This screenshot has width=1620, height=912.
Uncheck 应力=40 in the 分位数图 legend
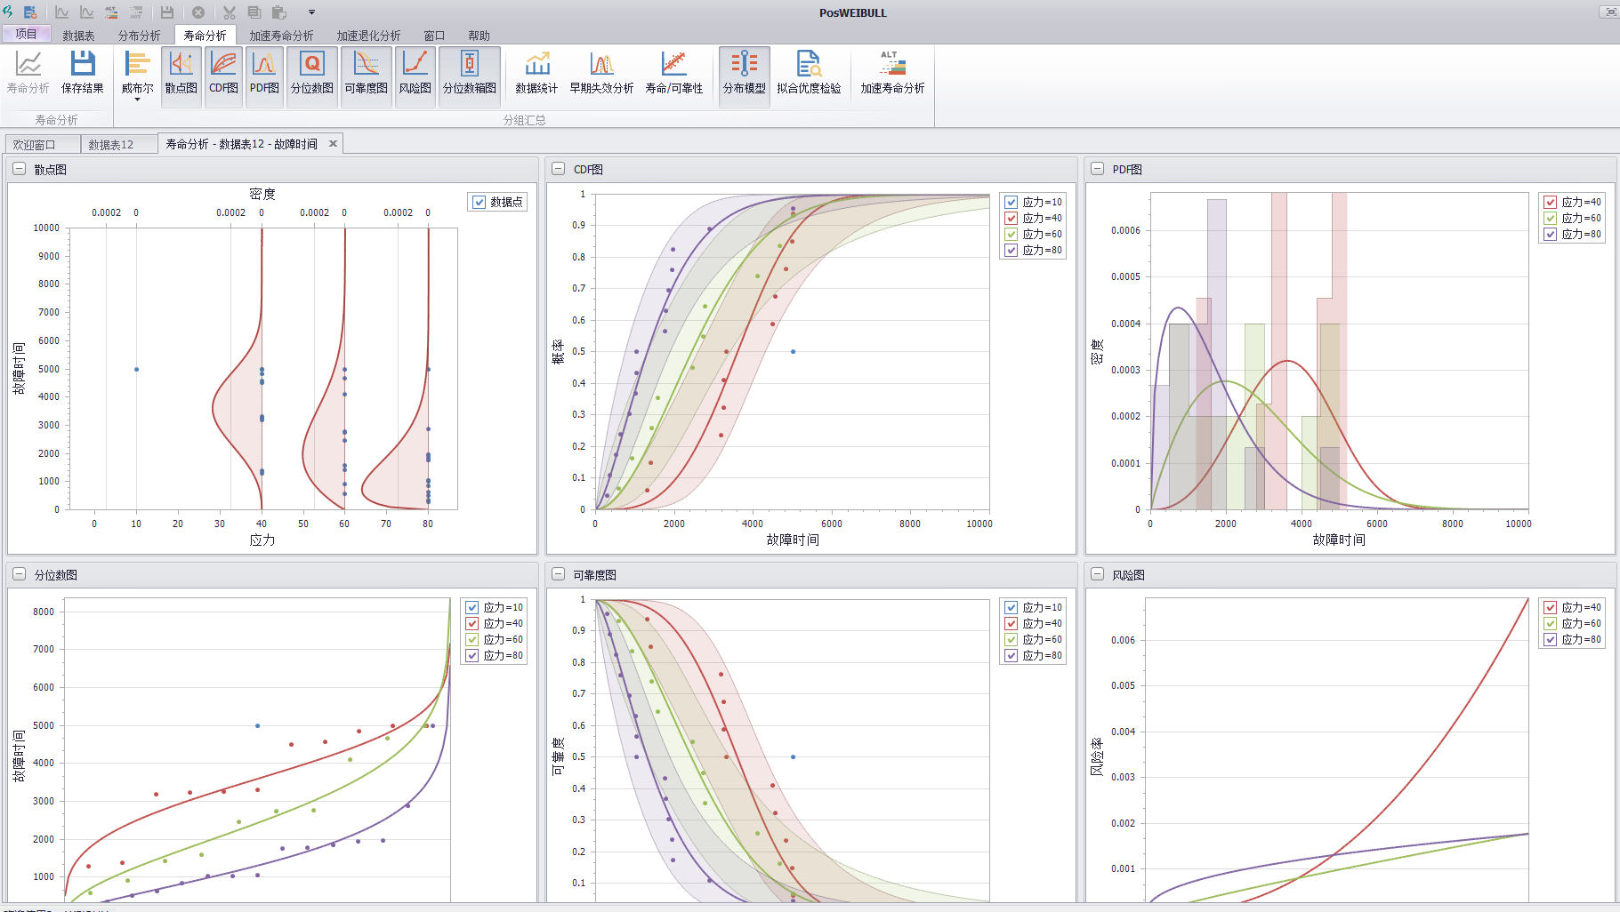tap(471, 623)
